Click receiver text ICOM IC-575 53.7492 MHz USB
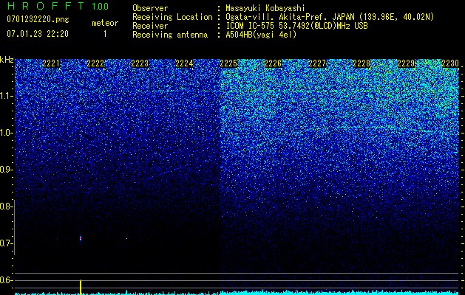This screenshot has width=465, height=295. (x=297, y=26)
